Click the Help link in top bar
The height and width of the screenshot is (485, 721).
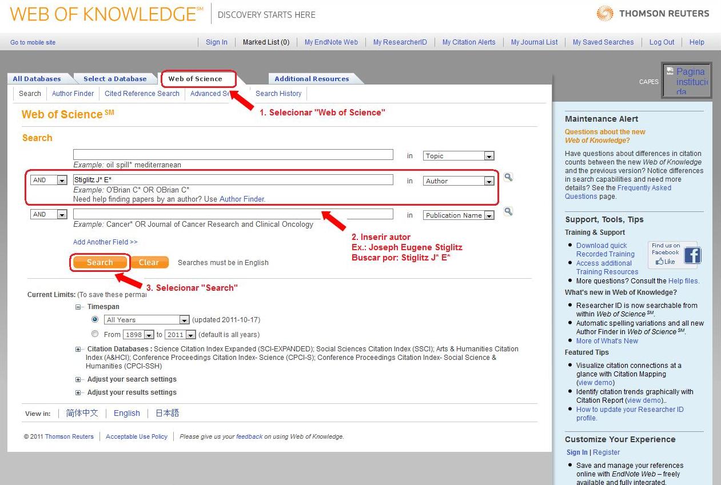point(696,42)
